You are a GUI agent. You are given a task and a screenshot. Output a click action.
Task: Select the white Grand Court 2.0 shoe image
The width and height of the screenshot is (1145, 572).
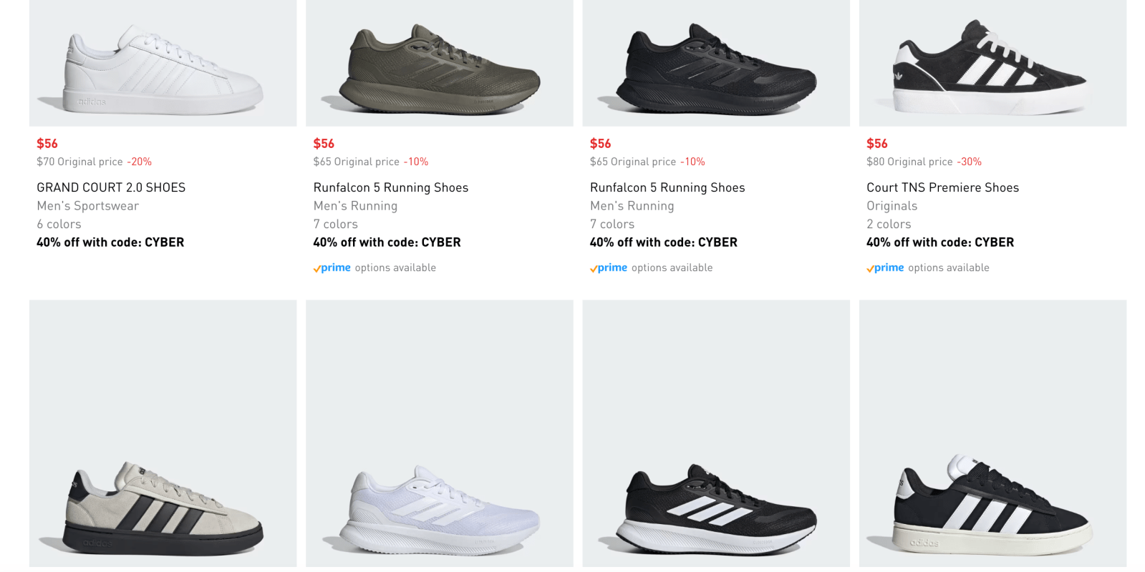click(162, 63)
